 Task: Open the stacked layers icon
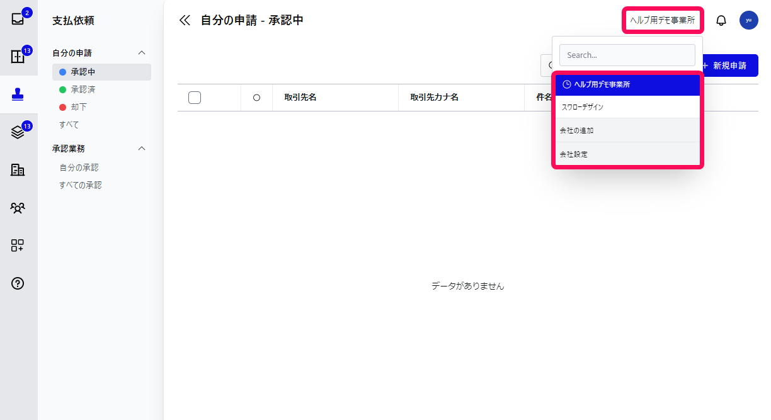(x=18, y=132)
